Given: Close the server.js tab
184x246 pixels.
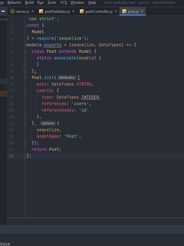Looking at the screenshot, I should (x=33, y=11).
